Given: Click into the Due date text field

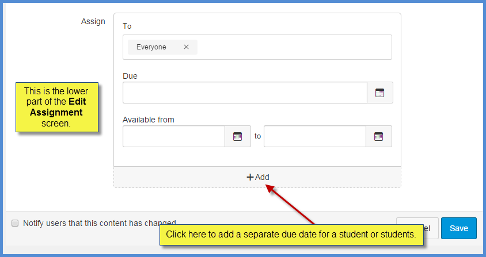Looking at the screenshot, I should [x=245, y=93].
